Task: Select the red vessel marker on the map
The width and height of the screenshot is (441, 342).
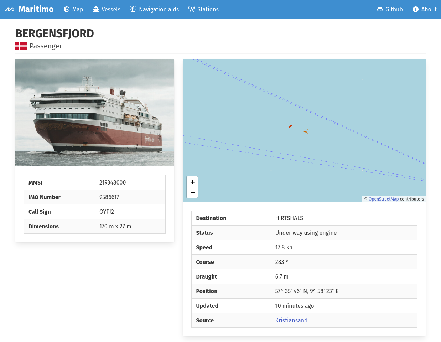Action: (x=291, y=126)
